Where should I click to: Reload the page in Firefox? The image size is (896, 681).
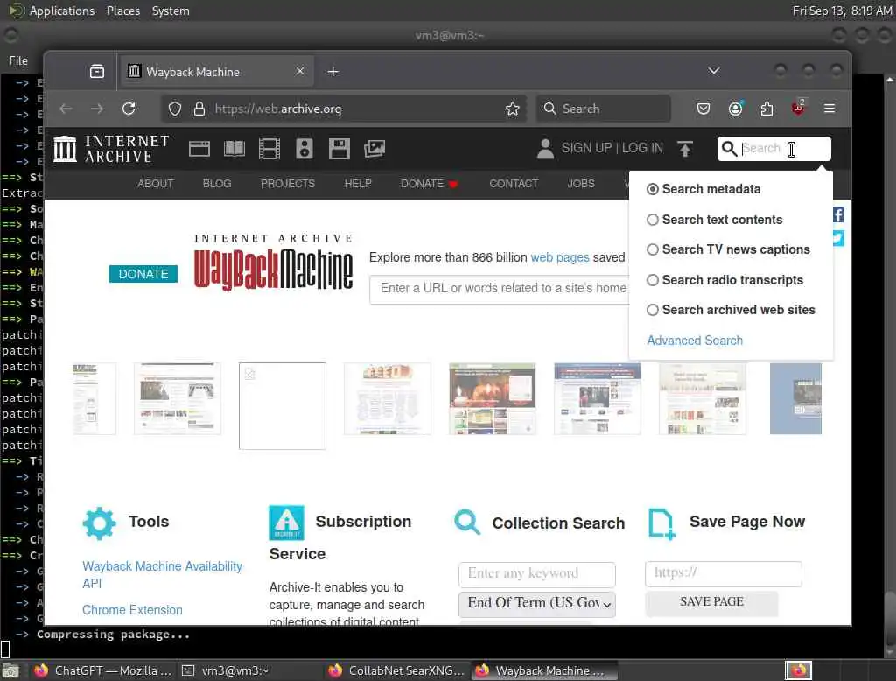tap(129, 109)
